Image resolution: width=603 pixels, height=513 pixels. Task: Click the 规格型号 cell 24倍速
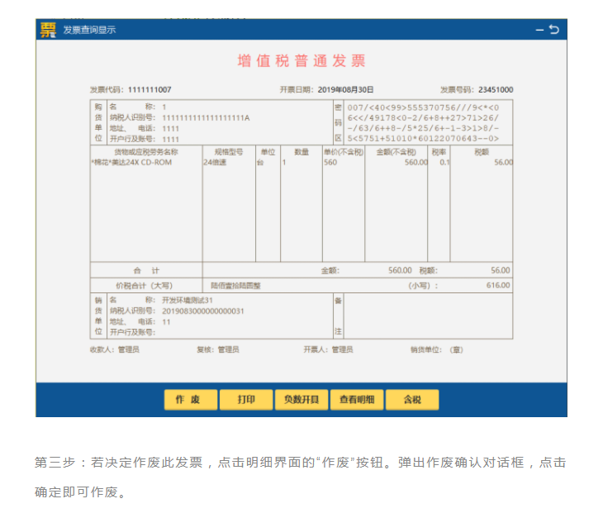[217, 163]
